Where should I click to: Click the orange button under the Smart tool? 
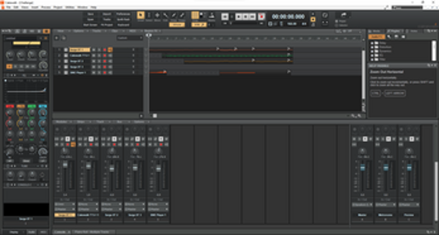177,25
